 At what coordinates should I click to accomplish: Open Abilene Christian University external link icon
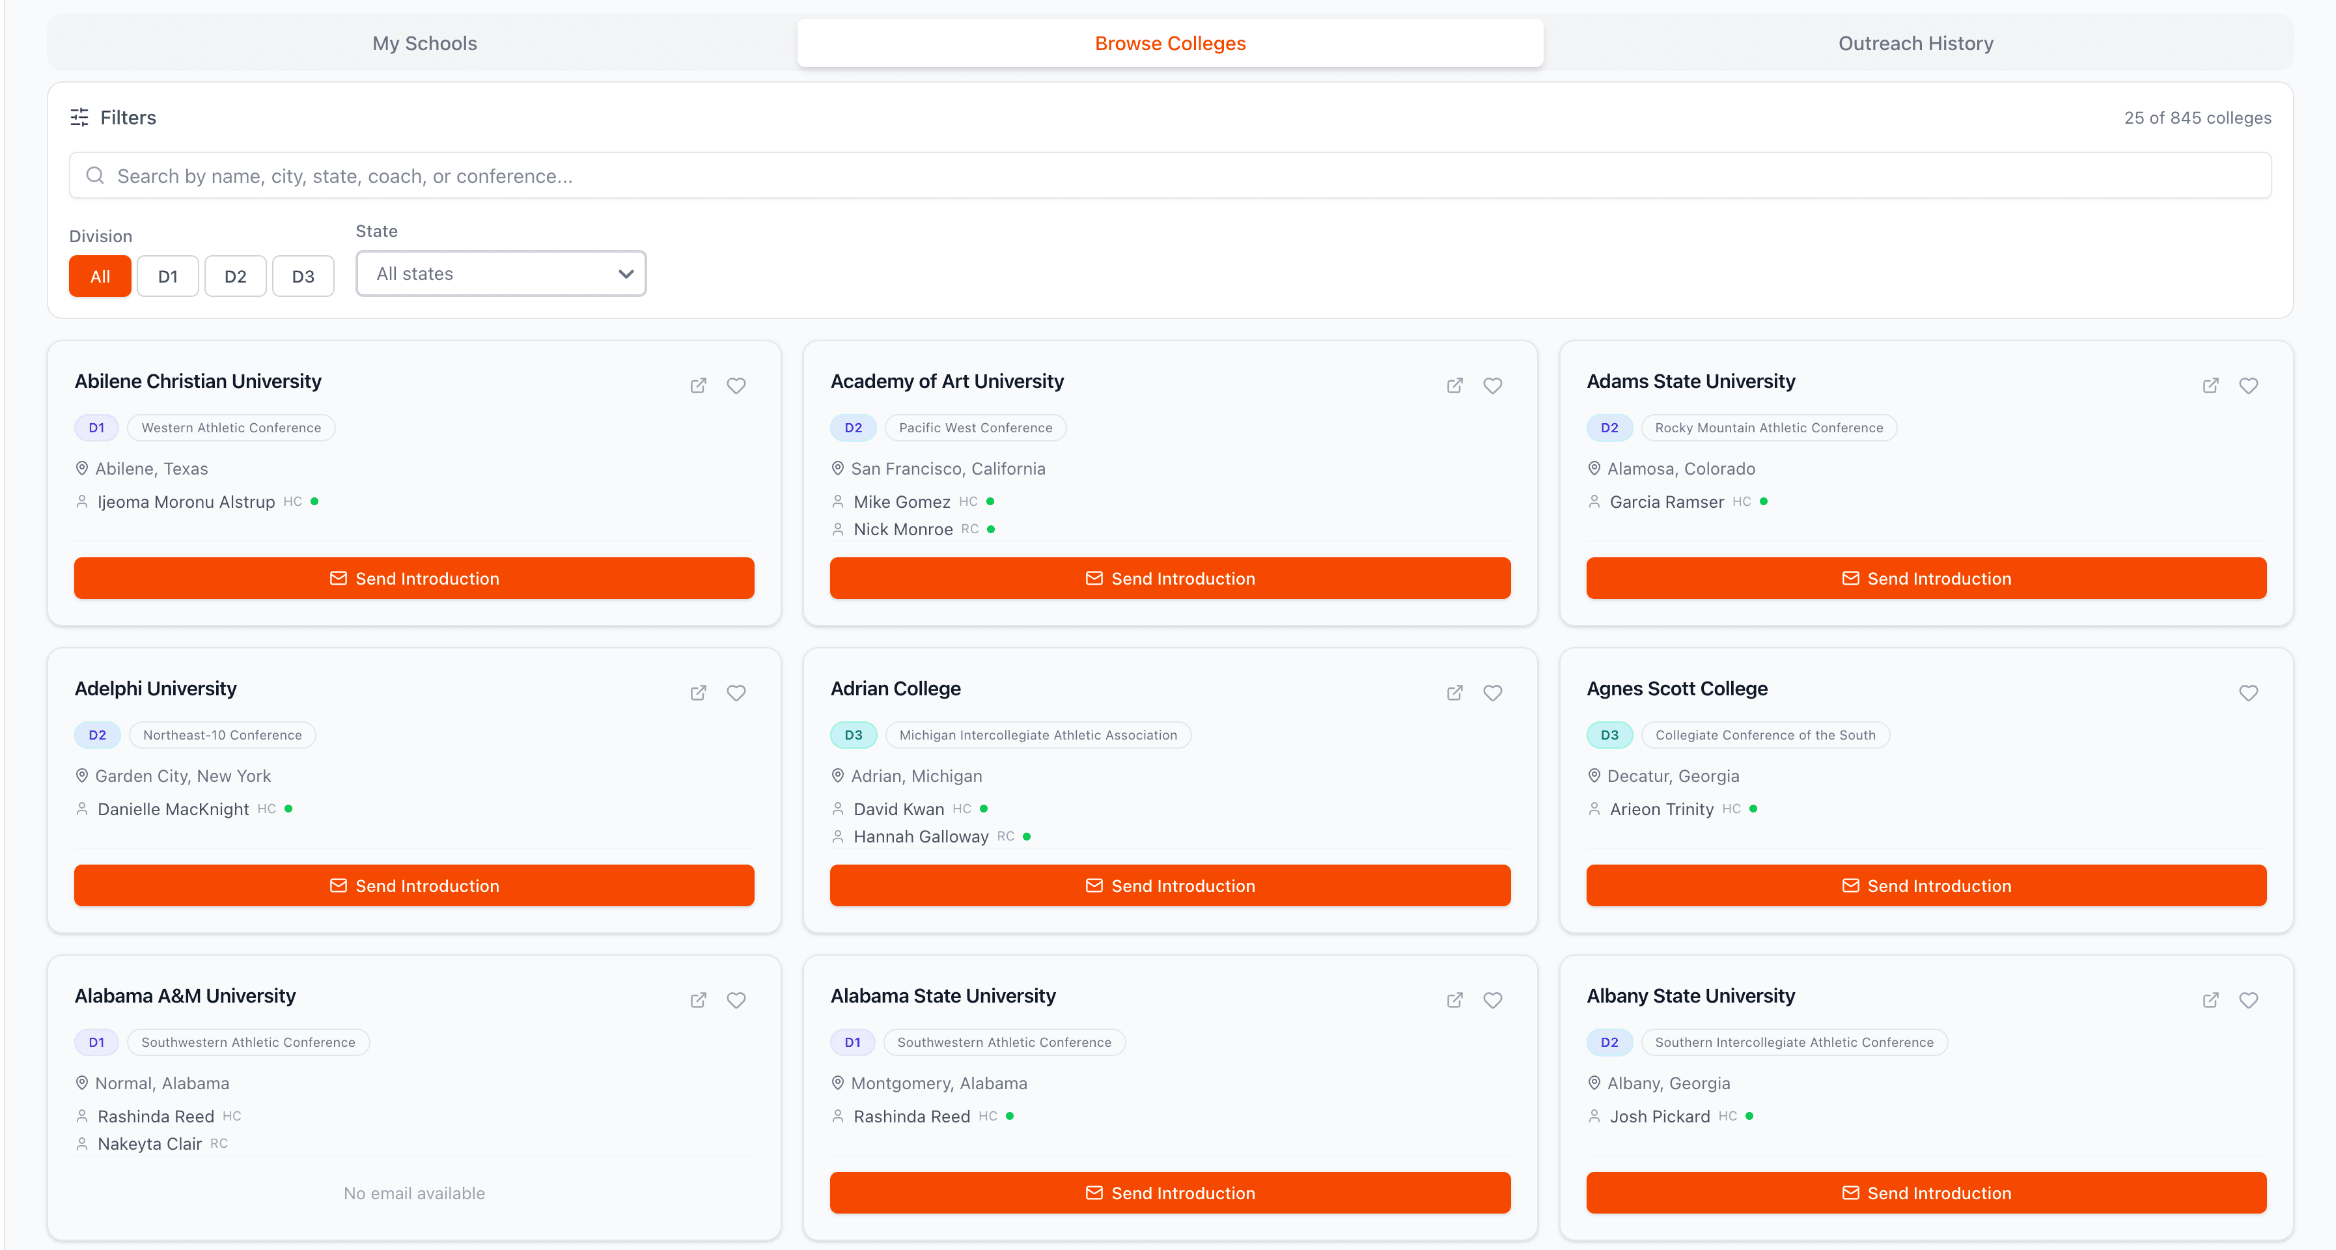click(698, 385)
